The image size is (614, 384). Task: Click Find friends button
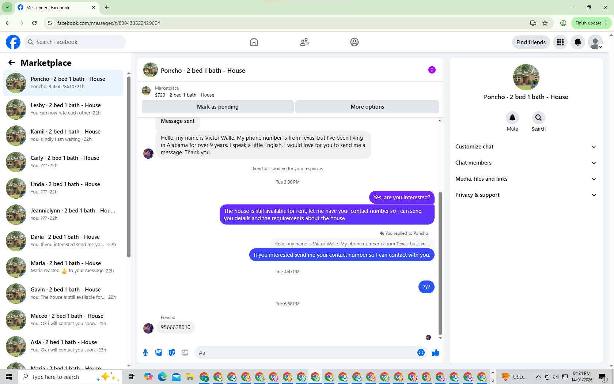tap(531, 42)
